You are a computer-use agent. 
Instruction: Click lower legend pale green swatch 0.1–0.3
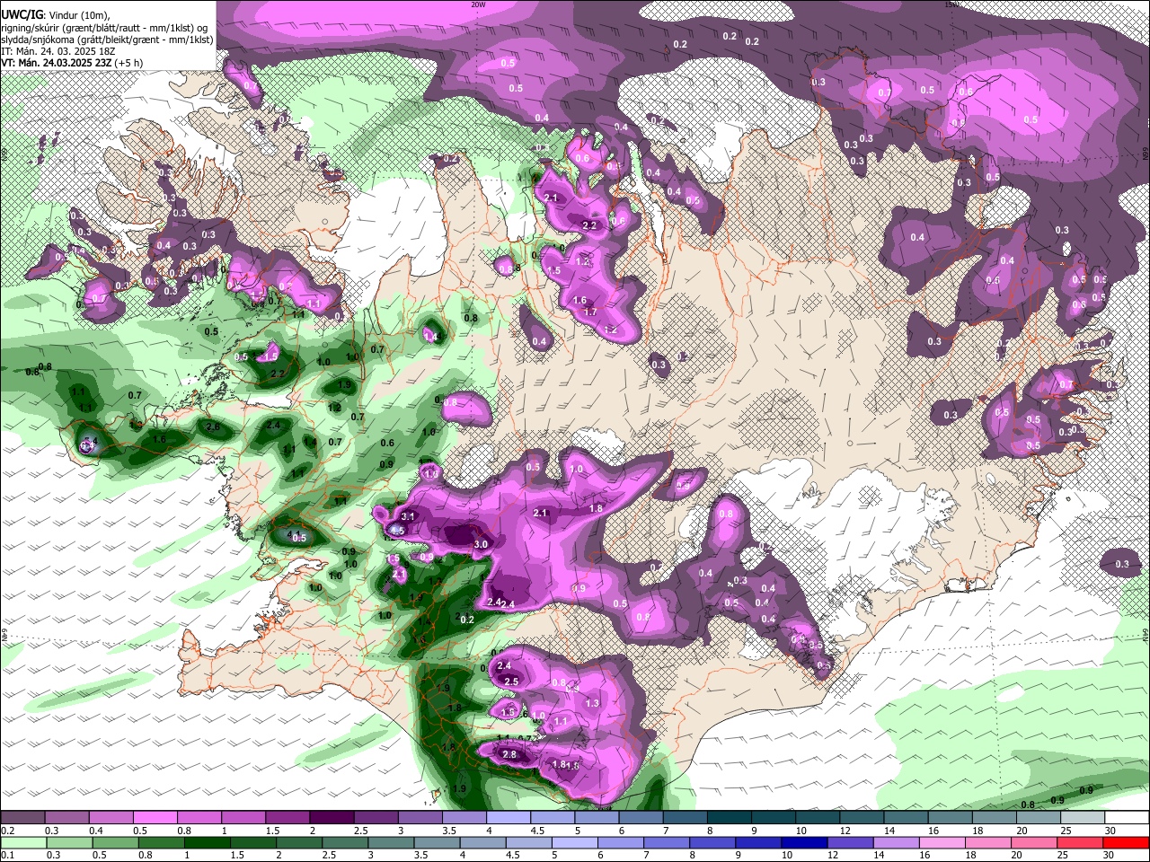tap(22, 842)
